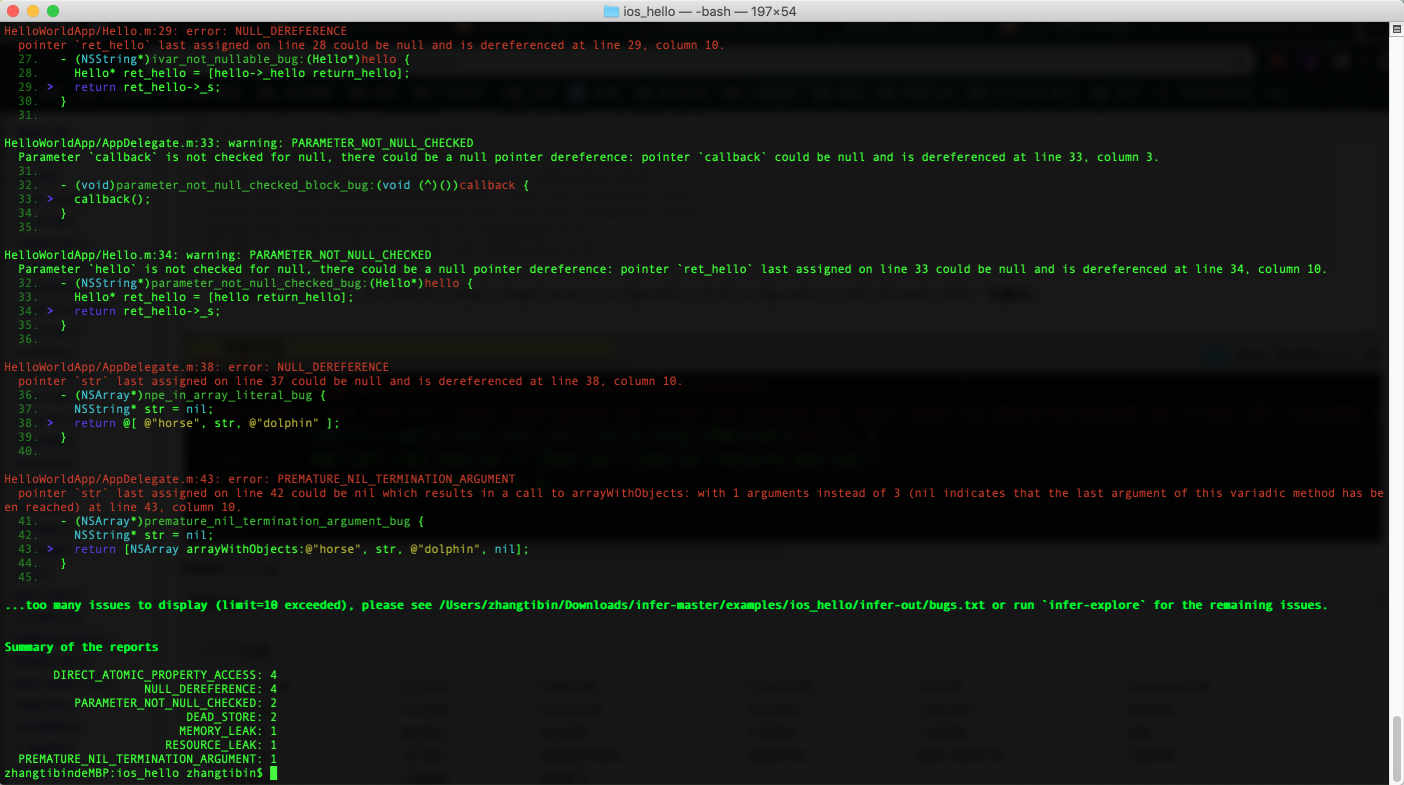Screen dimensions: 1404x785
Task: Minimize the terminal with yellow button
Action: click(32, 11)
